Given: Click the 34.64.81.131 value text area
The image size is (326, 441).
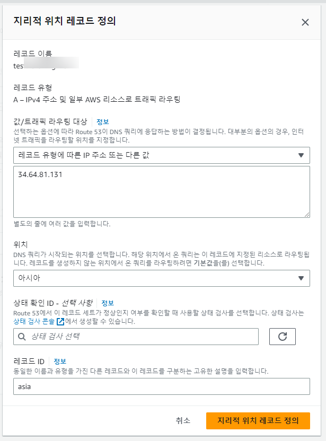Looking at the screenshot, I should (x=161, y=191).
